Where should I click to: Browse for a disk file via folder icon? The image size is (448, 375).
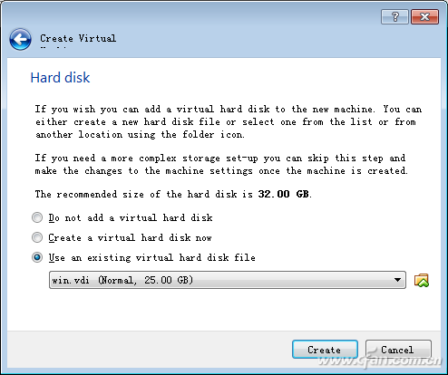[422, 280]
